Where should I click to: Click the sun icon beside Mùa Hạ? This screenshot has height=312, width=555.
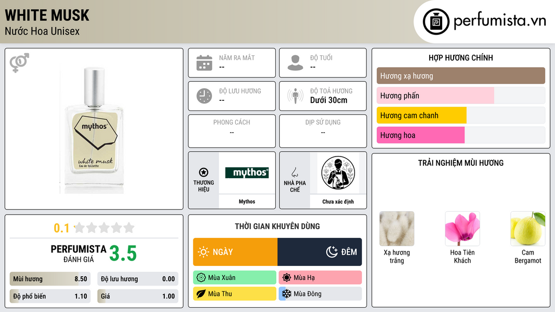287,278
